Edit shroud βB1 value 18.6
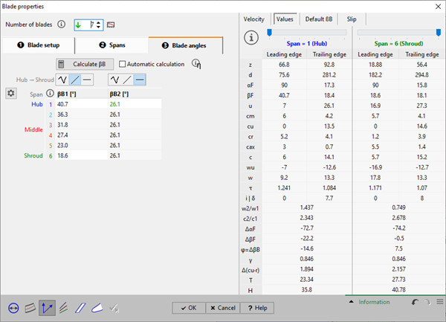The width and height of the screenshot is (446, 322). (x=81, y=155)
